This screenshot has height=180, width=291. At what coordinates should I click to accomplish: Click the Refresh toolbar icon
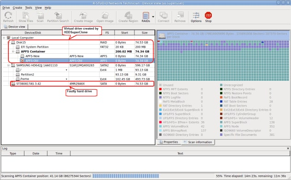[x=8, y=17]
